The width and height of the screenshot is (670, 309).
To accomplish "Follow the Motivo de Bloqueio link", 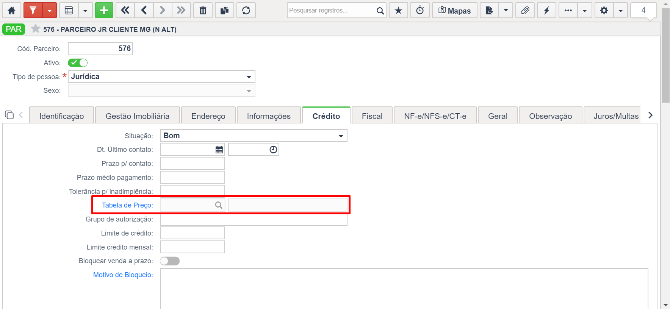I will point(123,275).
